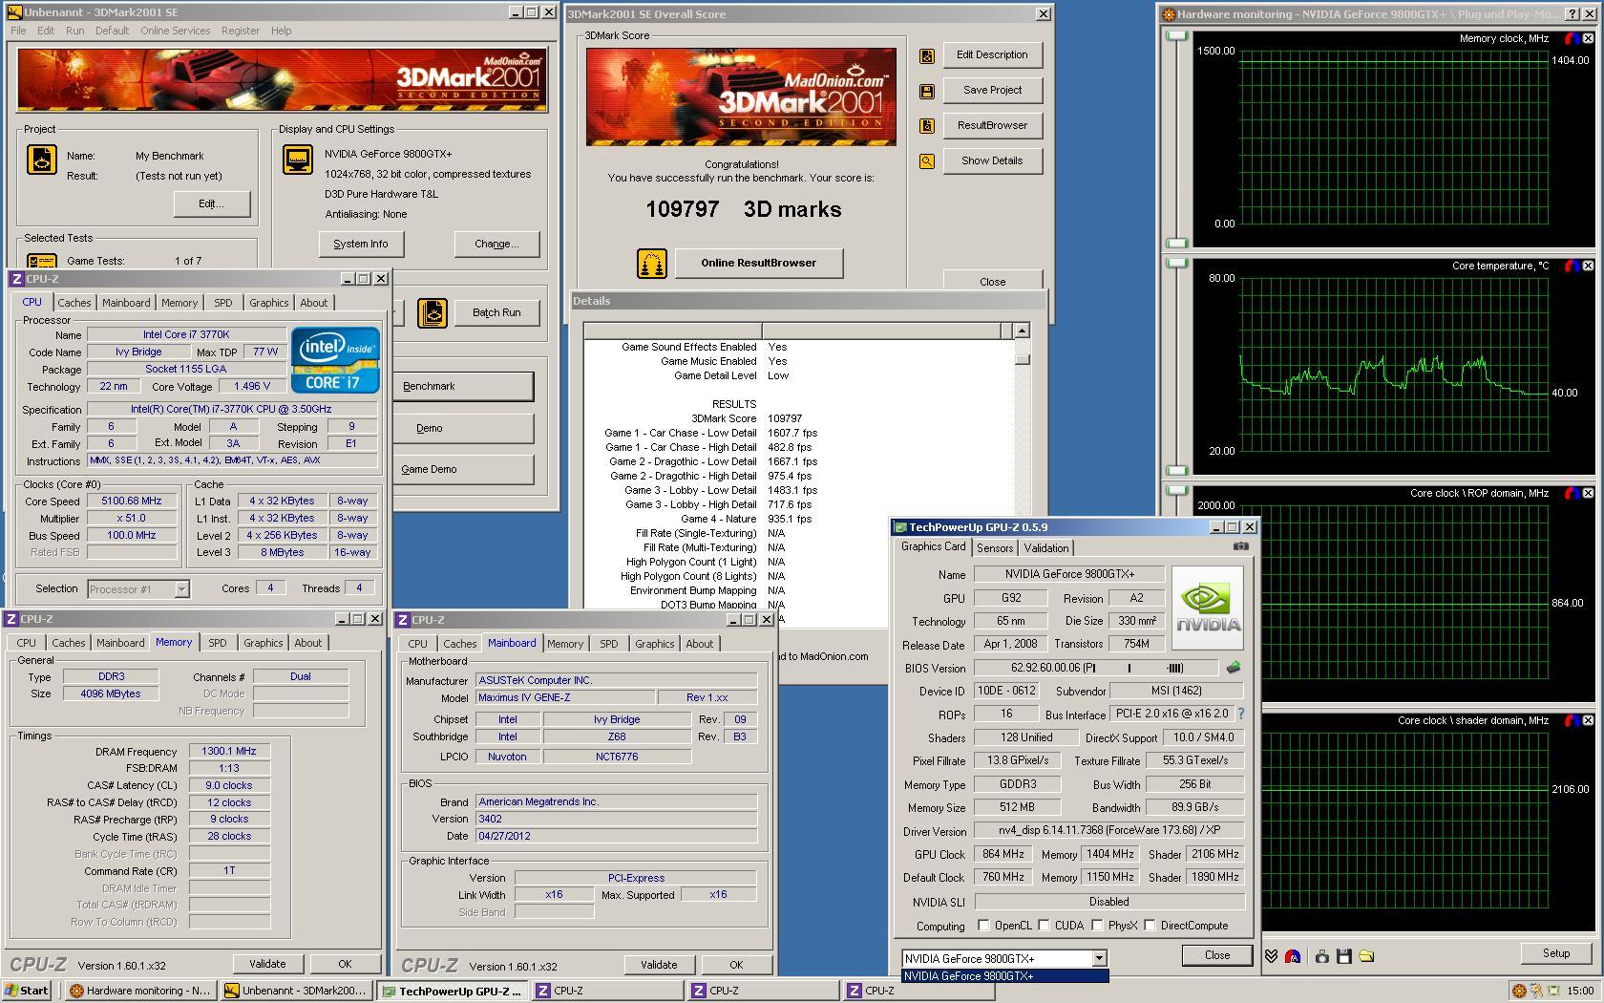The width and height of the screenshot is (1604, 1003).
Task: Click the Demo button in 3DMark
Action: 463,429
